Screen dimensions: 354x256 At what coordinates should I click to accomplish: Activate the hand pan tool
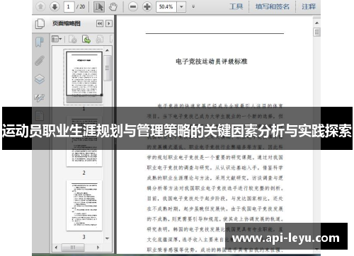[113, 6]
